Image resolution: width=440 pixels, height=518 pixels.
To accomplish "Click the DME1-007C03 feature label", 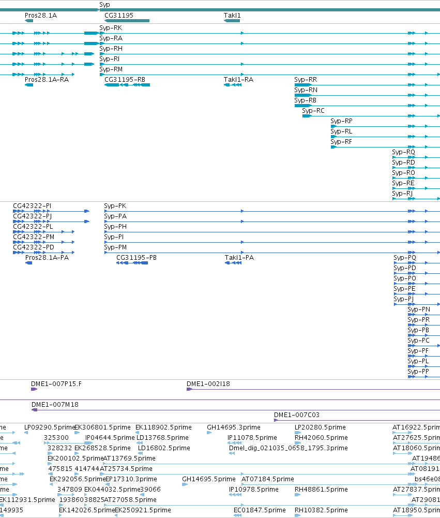I will [297, 415].
